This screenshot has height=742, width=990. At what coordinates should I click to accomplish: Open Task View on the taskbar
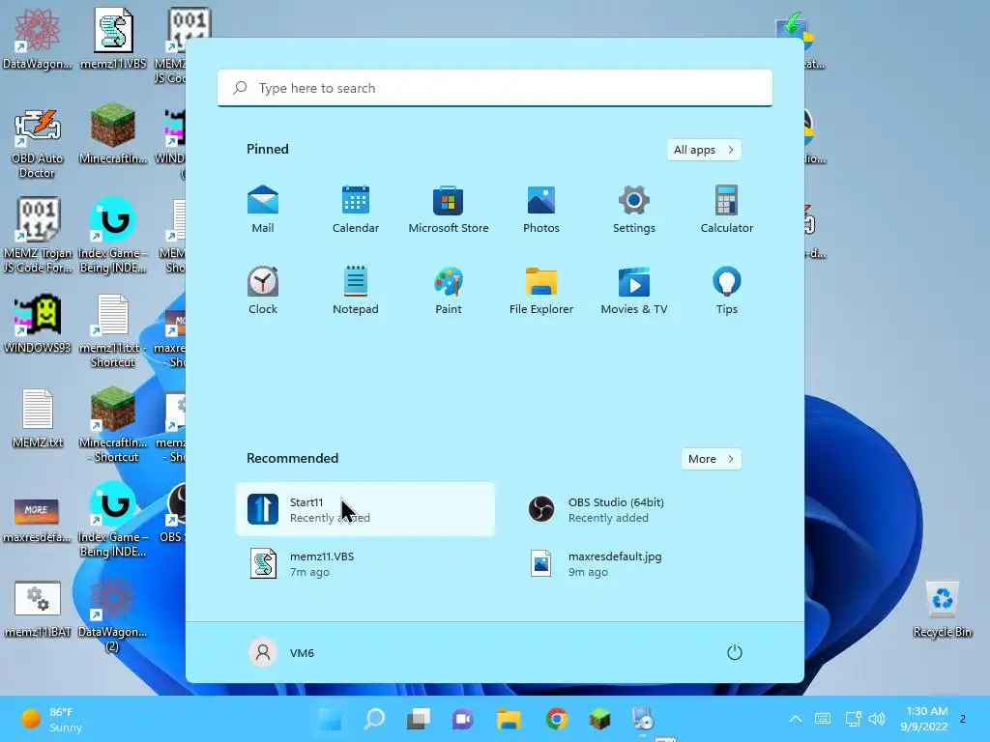tap(418, 719)
